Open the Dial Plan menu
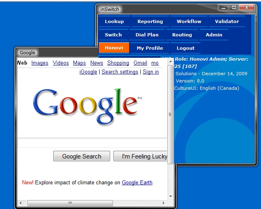Image resolution: width=261 pixels, height=209 pixels. click(147, 35)
